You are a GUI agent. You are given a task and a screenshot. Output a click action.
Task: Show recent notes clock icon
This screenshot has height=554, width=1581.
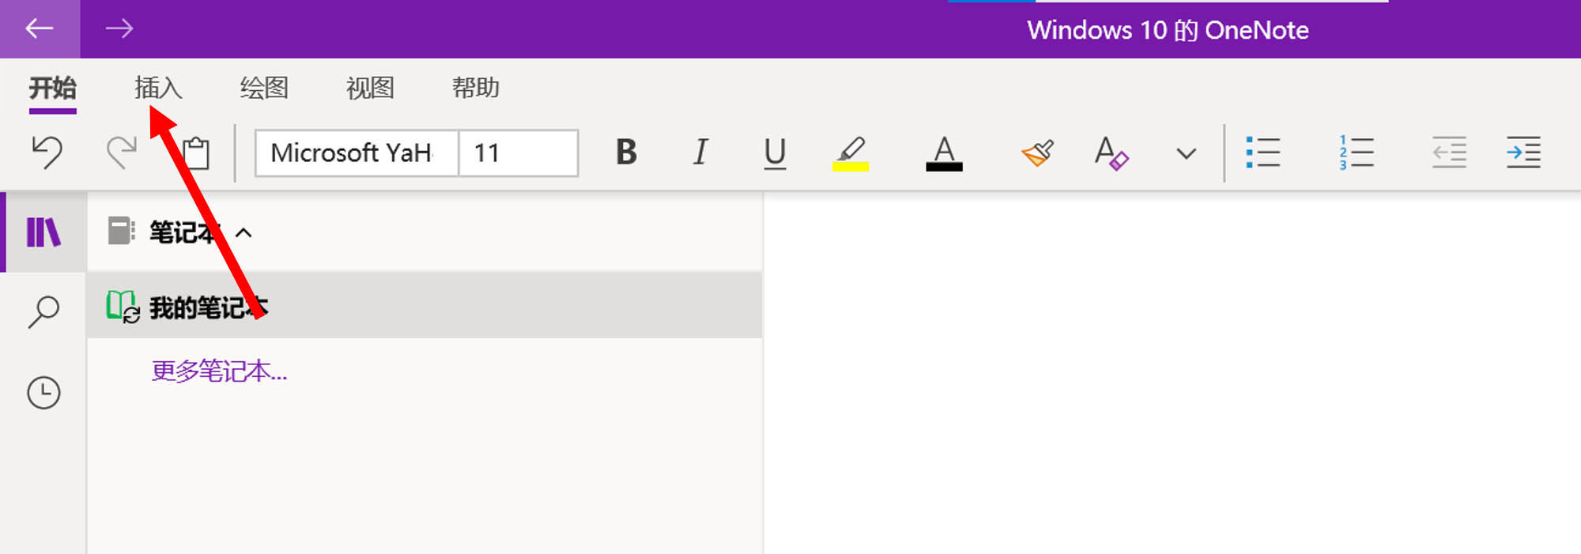tap(43, 392)
